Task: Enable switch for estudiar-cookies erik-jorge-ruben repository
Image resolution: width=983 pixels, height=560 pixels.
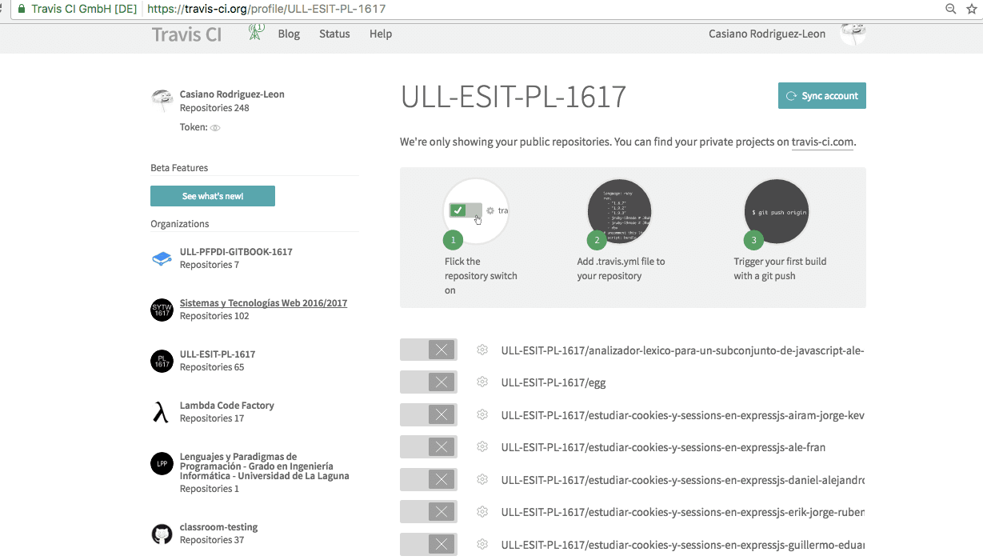Action: point(429,512)
